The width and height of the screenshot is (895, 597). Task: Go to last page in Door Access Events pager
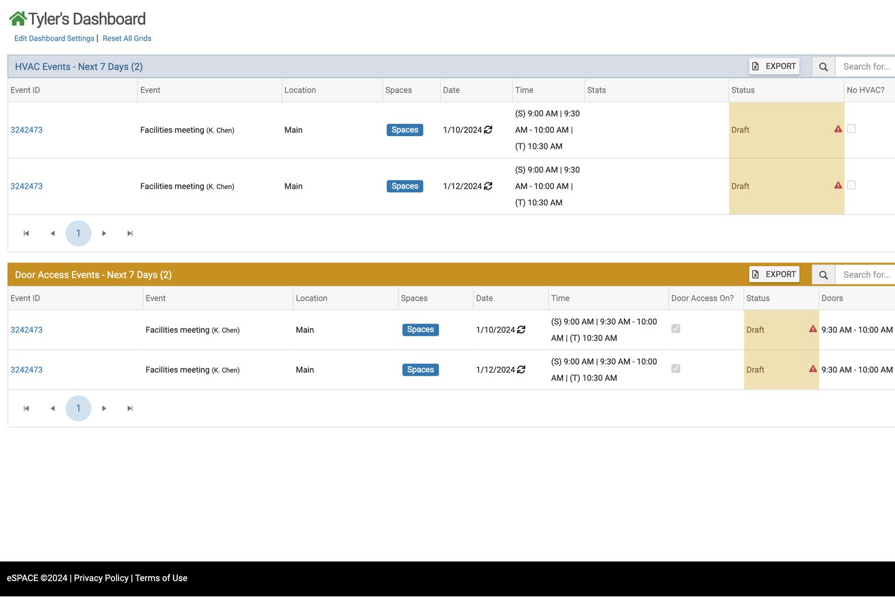point(130,408)
